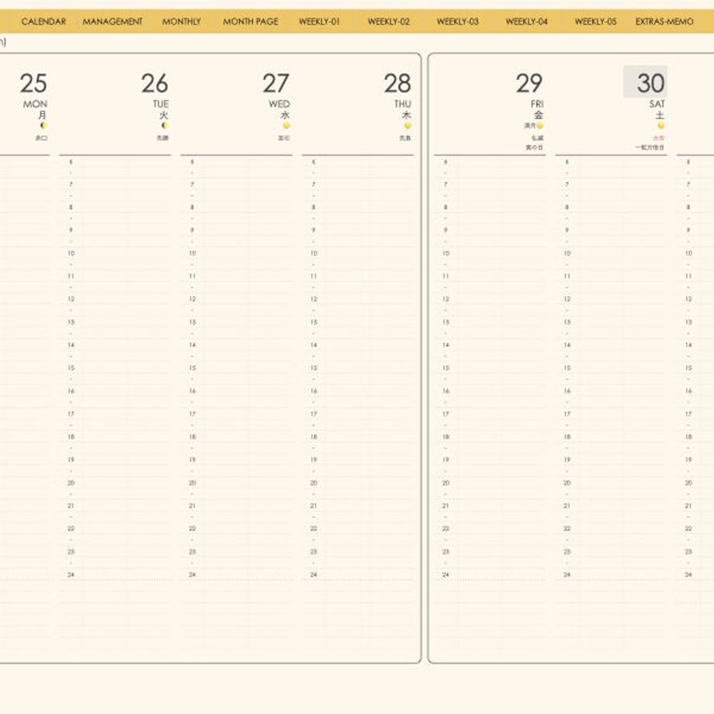Click hour 20 in the Tuesday 26 column
This screenshot has height=714, width=714.
point(71,483)
